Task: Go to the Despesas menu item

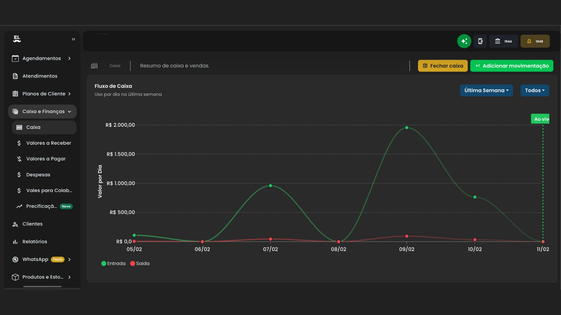Action: 38,175
